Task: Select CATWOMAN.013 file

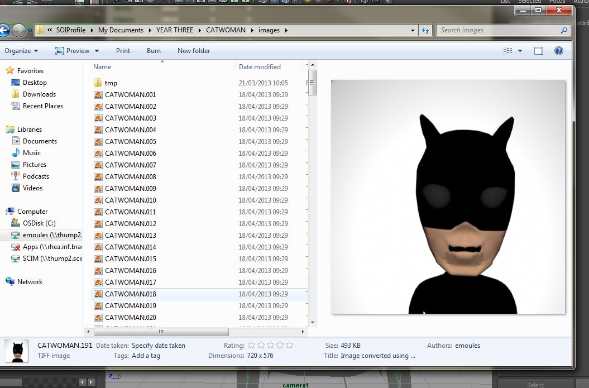Action: tap(130, 235)
